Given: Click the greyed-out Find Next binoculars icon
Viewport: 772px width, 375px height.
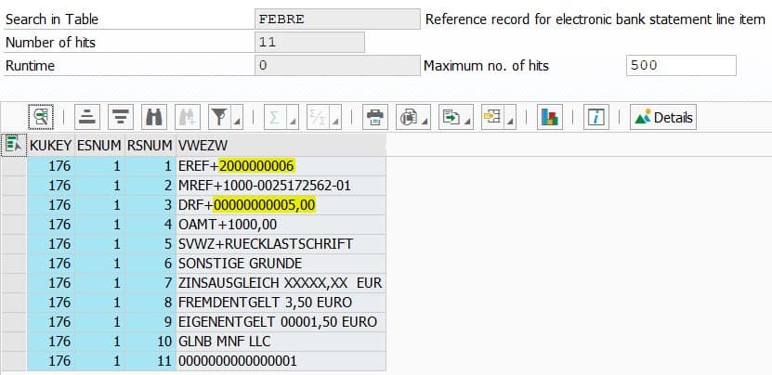Looking at the screenshot, I should [x=187, y=117].
